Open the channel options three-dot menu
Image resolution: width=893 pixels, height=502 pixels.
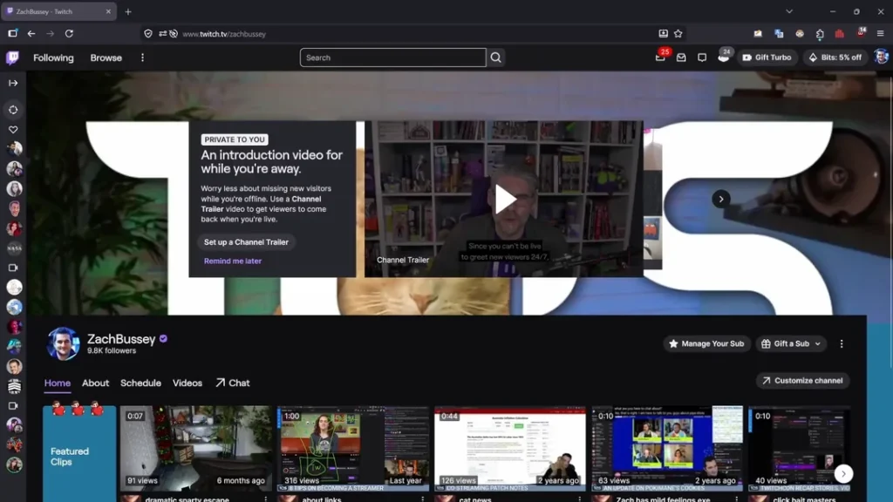click(842, 343)
